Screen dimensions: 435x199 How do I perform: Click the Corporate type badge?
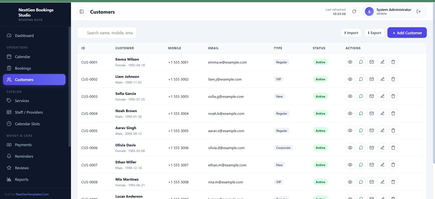coord(283,148)
